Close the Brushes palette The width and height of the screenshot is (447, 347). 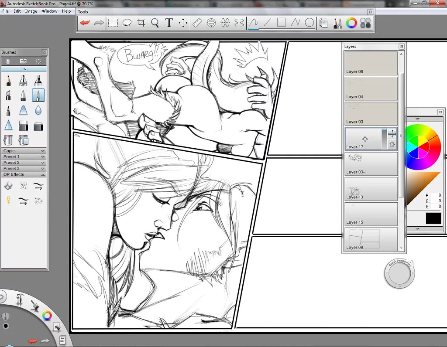(x=44, y=52)
